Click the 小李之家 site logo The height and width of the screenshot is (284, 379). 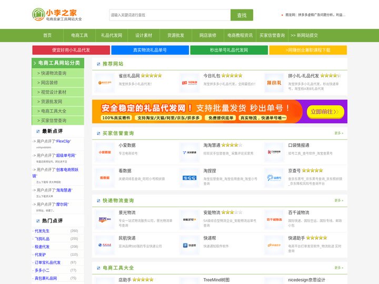coord(57,15)
